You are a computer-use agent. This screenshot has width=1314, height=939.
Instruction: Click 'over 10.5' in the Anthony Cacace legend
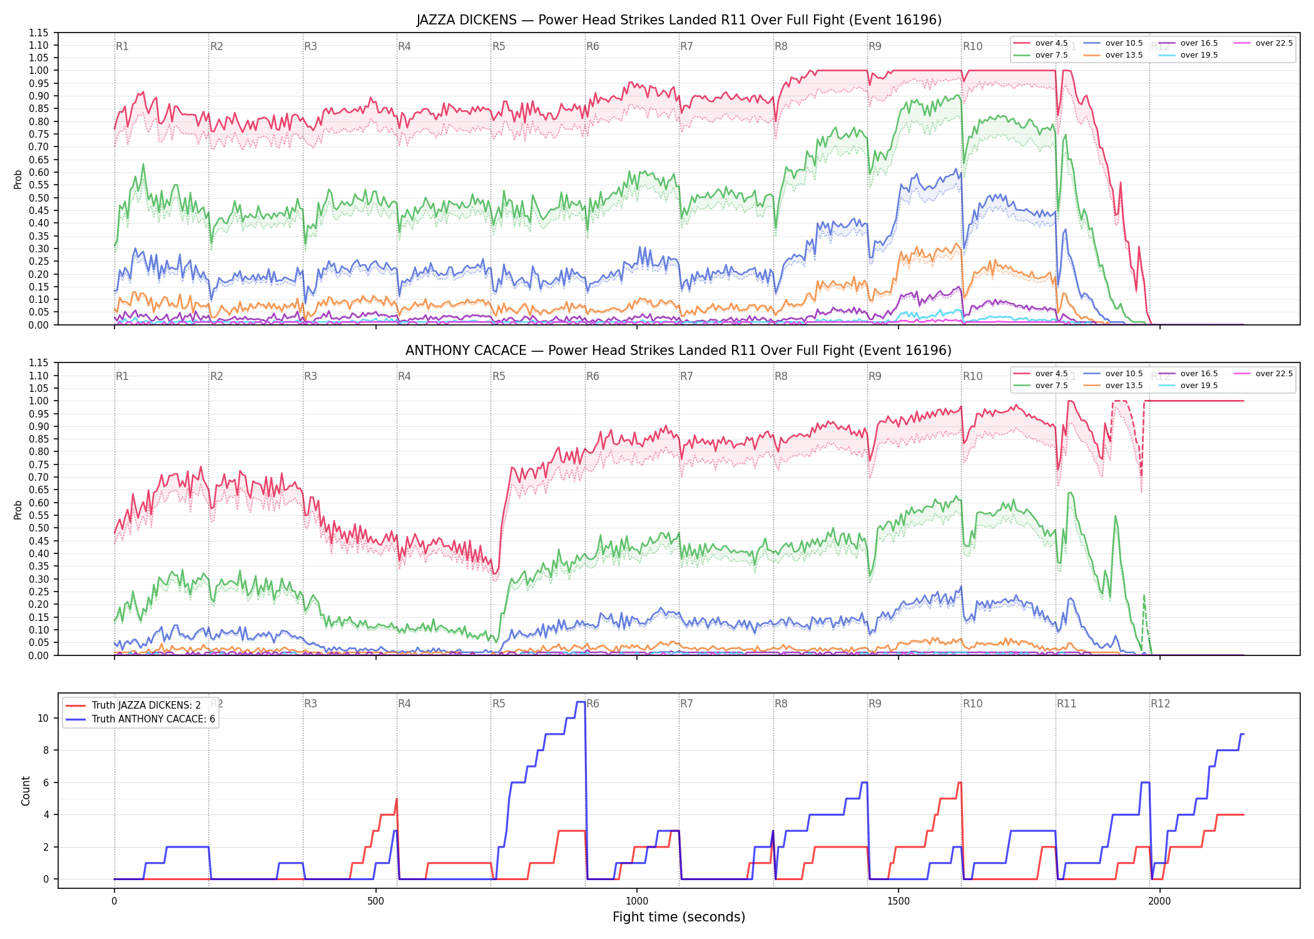[1124, 374]
